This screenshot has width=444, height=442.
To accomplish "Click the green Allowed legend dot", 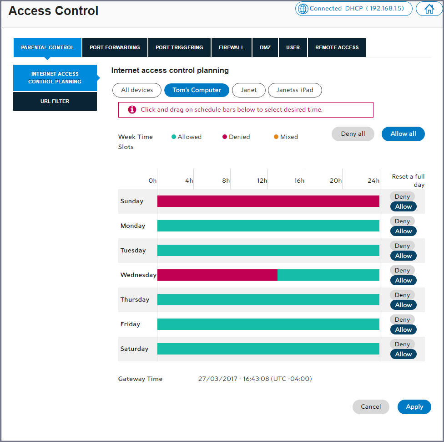I will 174,137.
